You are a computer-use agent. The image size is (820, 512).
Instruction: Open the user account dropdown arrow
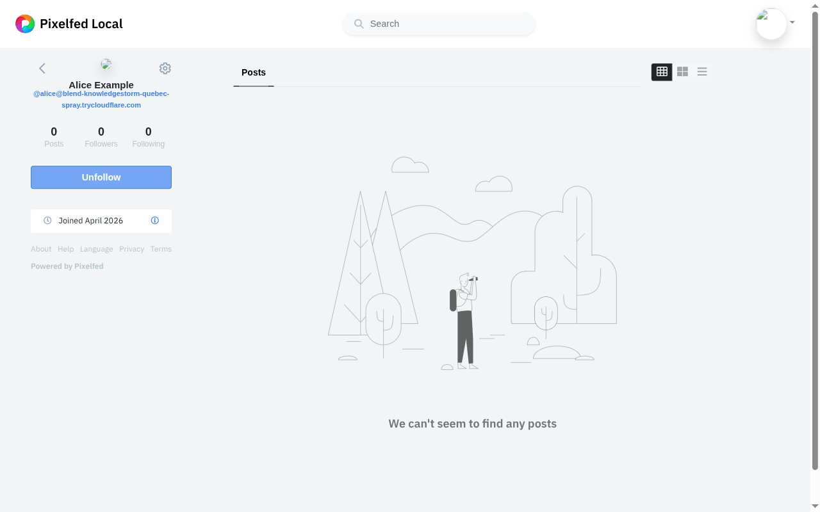coord(792,22)
